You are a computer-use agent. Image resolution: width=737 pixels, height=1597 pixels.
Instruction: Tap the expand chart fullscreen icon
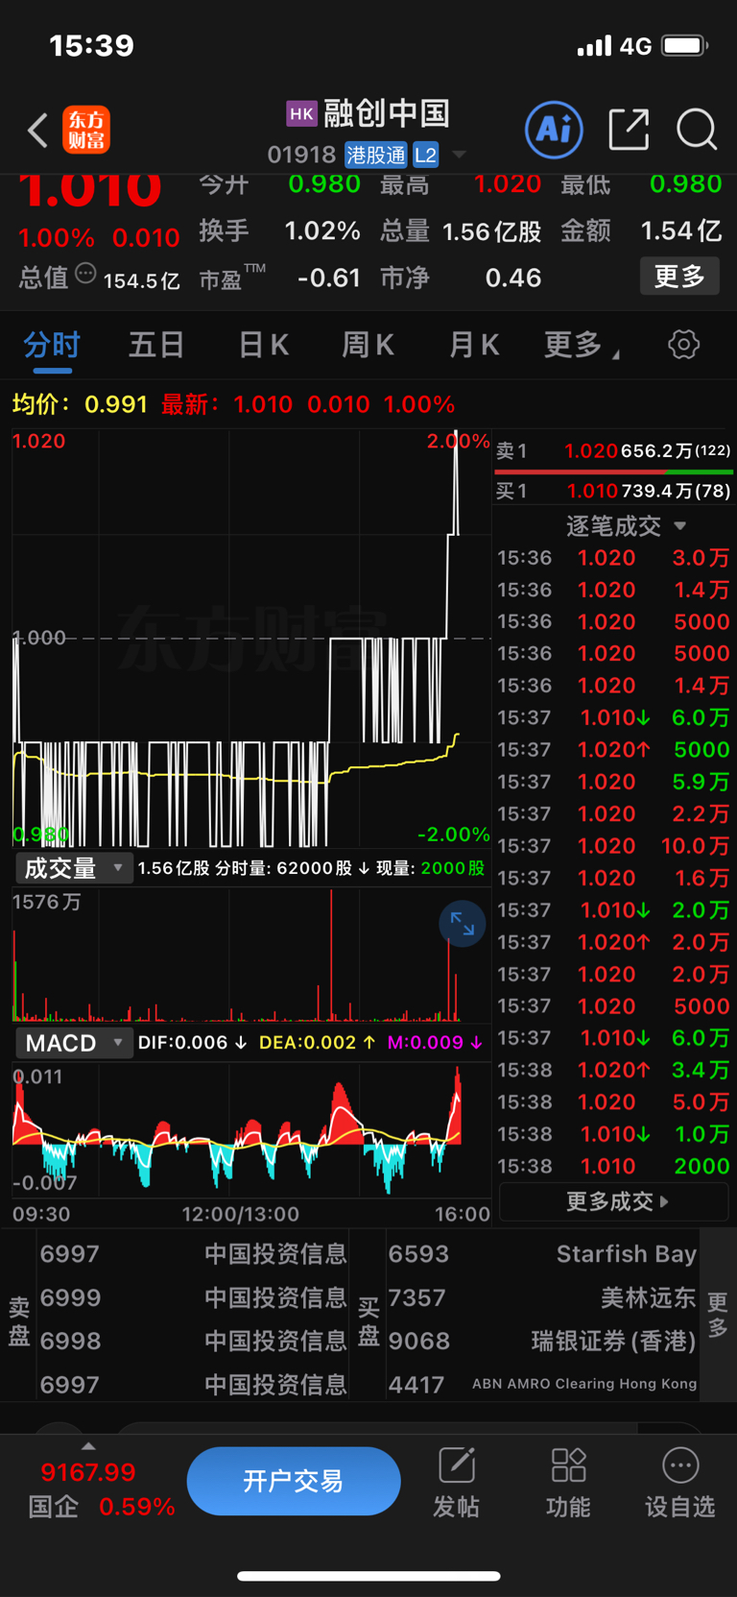463,924
